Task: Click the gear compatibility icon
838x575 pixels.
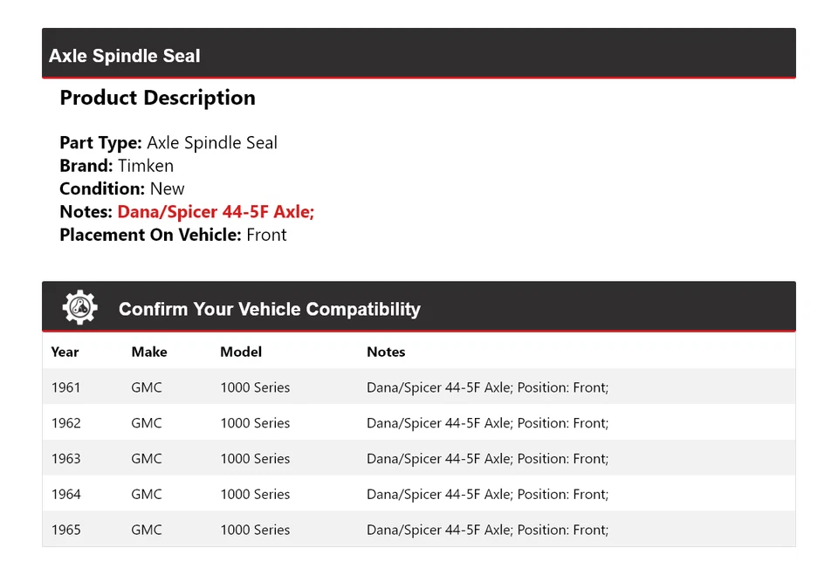Action: click(79, 308)
